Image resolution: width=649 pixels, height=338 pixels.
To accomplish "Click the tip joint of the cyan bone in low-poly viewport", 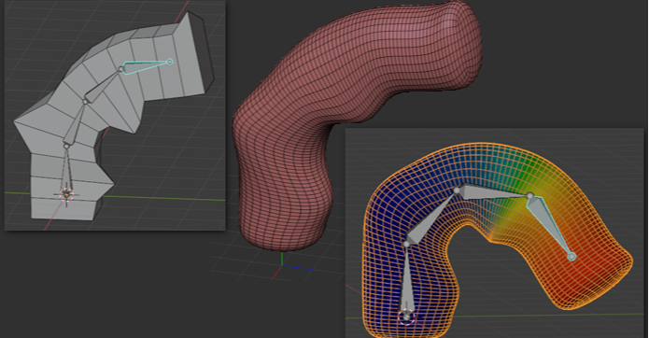I will click(170, 62).
